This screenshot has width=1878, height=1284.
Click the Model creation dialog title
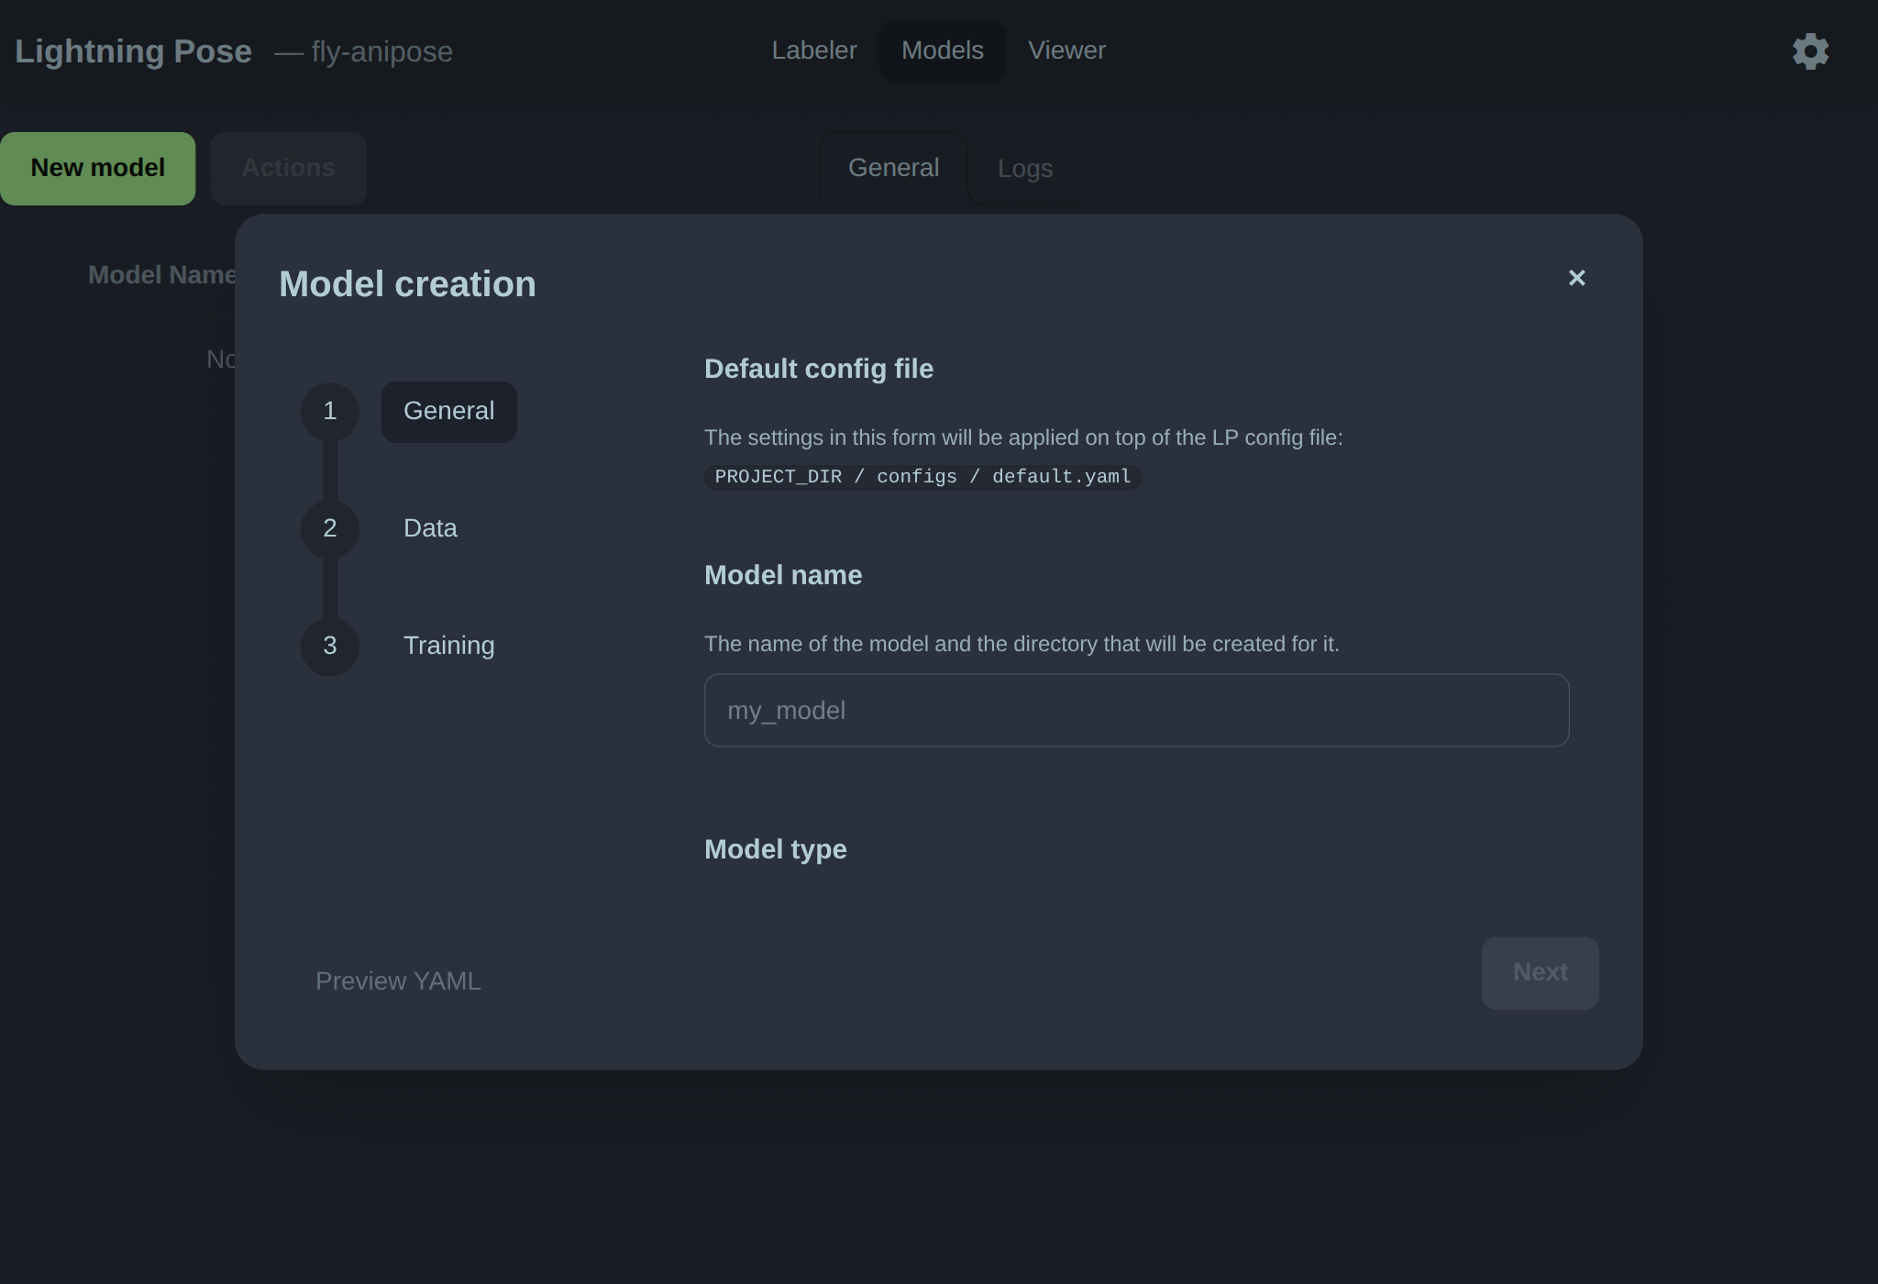pyautogui.click(x=407, y=284)
